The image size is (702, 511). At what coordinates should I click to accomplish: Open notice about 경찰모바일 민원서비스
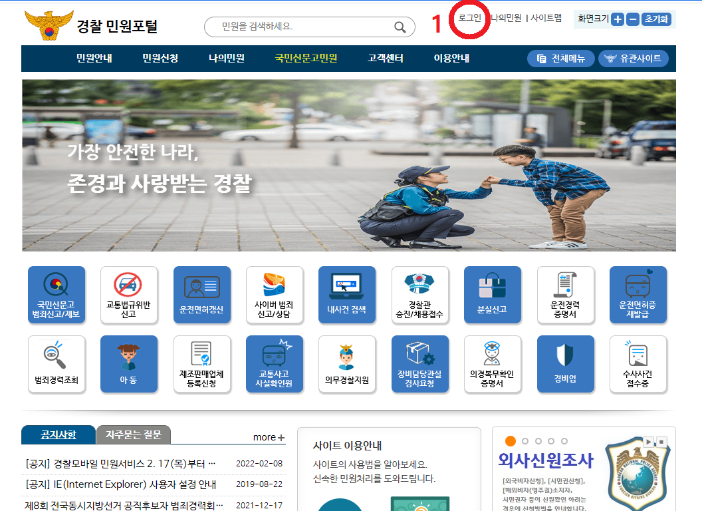(121, 464)
